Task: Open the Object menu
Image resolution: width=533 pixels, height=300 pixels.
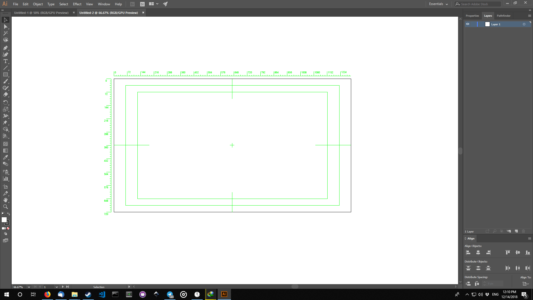Action: (38, 4)
